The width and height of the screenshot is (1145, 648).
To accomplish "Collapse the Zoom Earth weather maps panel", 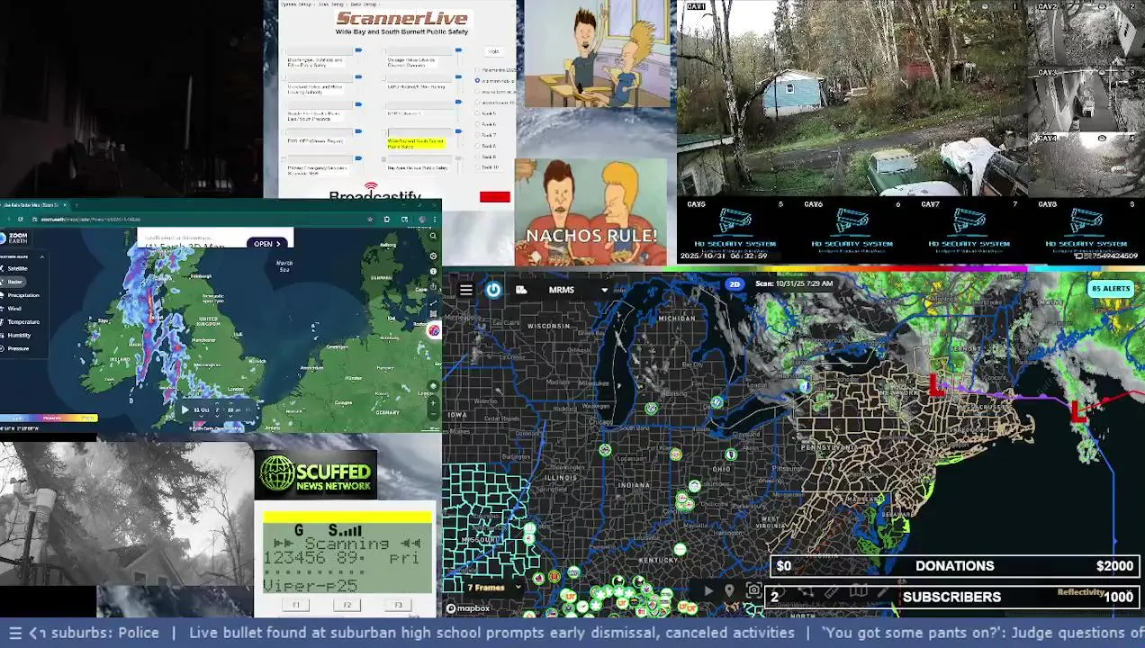I will point(42,256).
